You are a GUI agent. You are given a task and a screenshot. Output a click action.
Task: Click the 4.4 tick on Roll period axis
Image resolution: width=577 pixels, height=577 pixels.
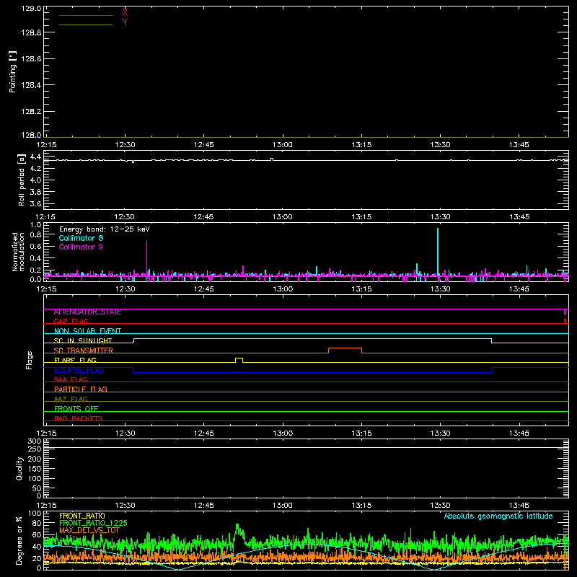pyautogui.click(x=35, y=157)
